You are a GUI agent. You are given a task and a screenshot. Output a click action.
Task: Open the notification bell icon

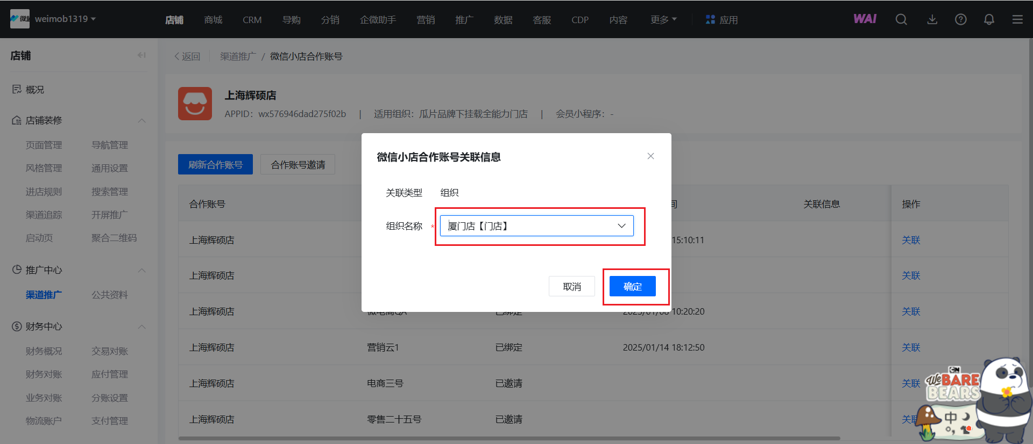click(989, 20)
